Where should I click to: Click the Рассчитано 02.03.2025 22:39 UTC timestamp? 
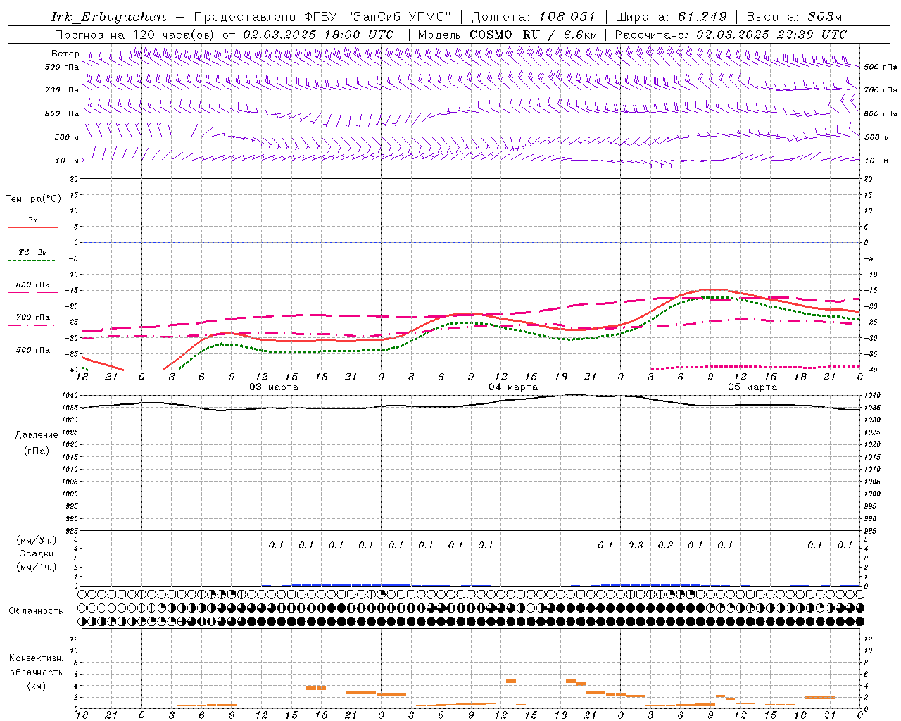(731, 35)
